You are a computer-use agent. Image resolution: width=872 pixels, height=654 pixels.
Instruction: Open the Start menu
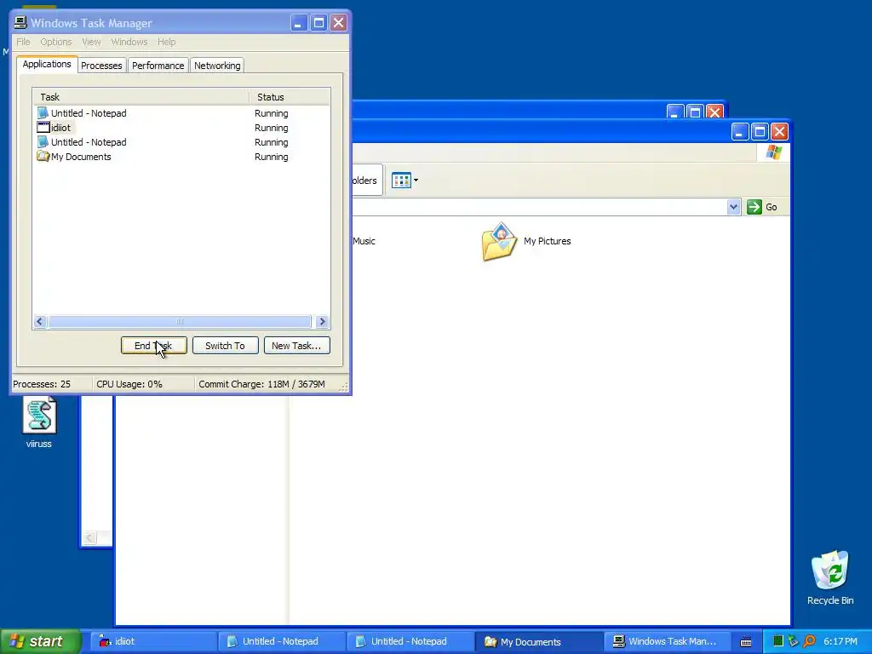pos(40,641)
